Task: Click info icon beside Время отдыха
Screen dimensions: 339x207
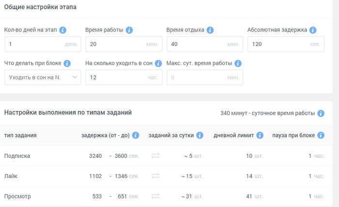Action: point(210,30)
